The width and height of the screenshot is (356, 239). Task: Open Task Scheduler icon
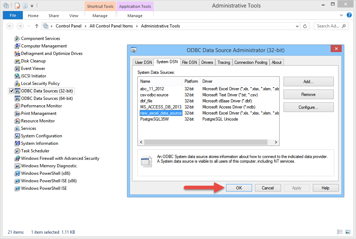[x=17, y=151]
